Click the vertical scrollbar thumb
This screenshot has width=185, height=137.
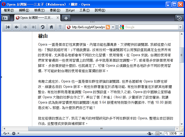pos(182,55)
